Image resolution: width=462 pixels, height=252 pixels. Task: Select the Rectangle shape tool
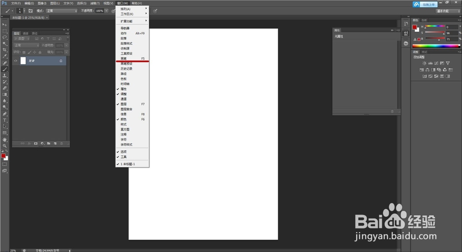[5, 133]
